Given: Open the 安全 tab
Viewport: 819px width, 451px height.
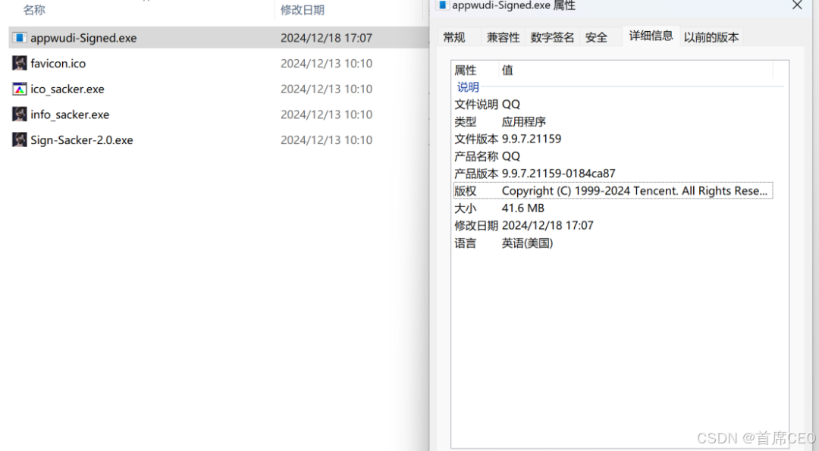Looking at the screenshot, I should pyautogui.click(x=596, y=37).
